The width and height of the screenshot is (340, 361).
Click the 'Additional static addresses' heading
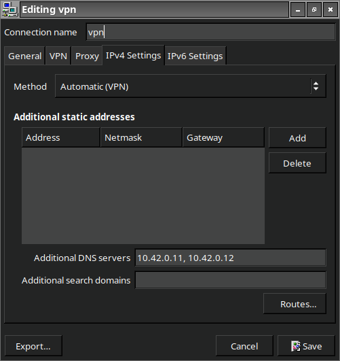coord(74,117)
